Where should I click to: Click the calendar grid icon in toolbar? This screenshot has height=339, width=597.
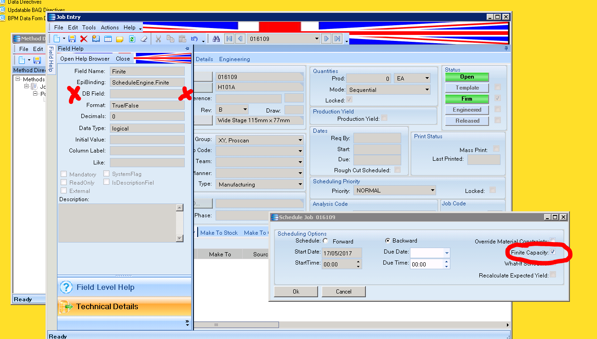[108, 39]
